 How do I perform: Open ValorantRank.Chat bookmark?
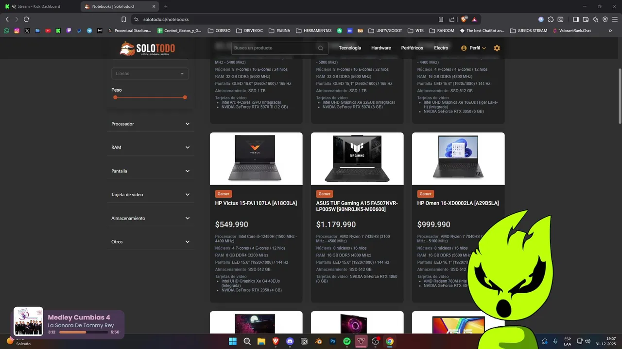point(571,31)
